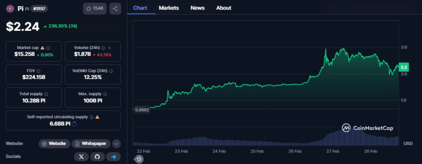Click the 12.25% Vol/Mkt Cap value
This screenshot has height=164, width=422.
click(x=93, y=77)
